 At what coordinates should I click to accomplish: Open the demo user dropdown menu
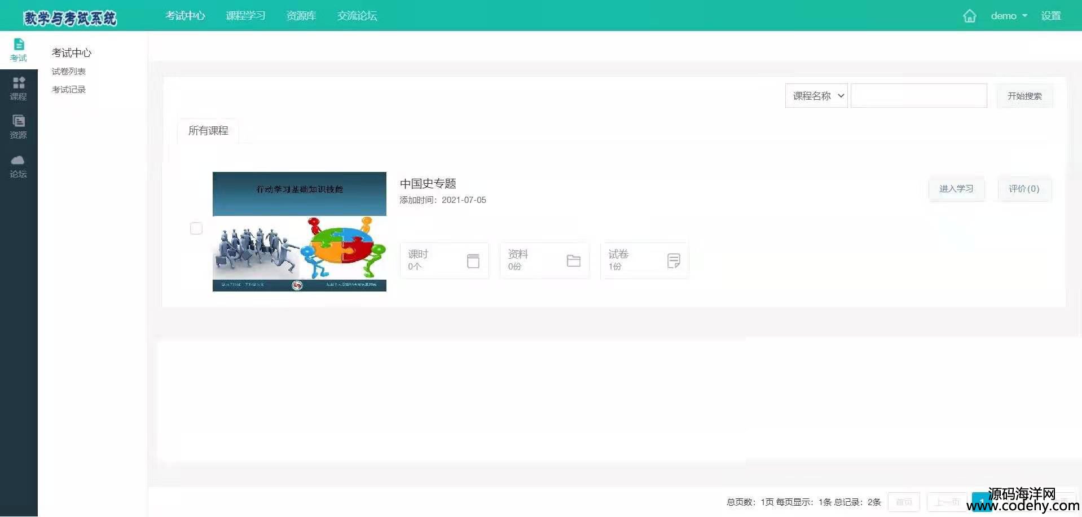[x=1009, y=16]
